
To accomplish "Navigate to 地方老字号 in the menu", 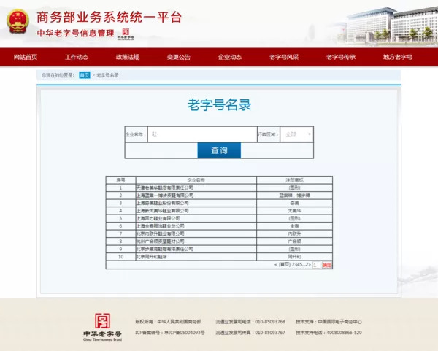I will click(x=397, y=57).
